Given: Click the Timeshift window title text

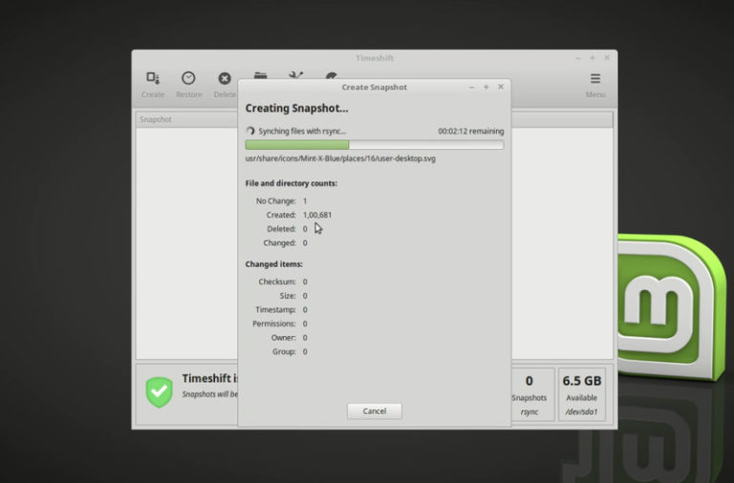Looking at the screenshot, I should pyautogui.click(x=374, y=58).
